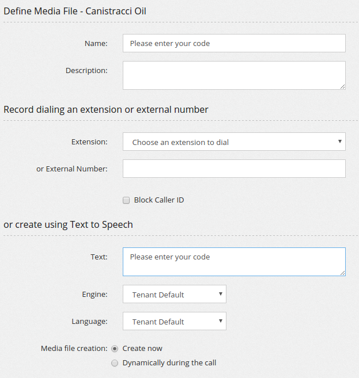Click the 'Description:' field label

86,70
